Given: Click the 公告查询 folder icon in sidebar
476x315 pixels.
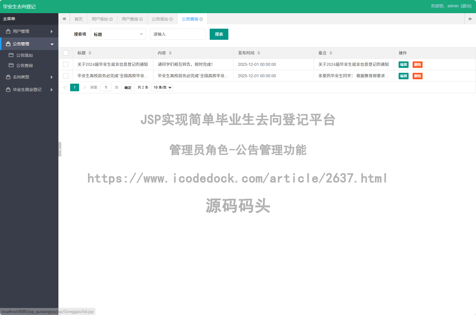Looking at the screenshot, I should tap(11, 65).
